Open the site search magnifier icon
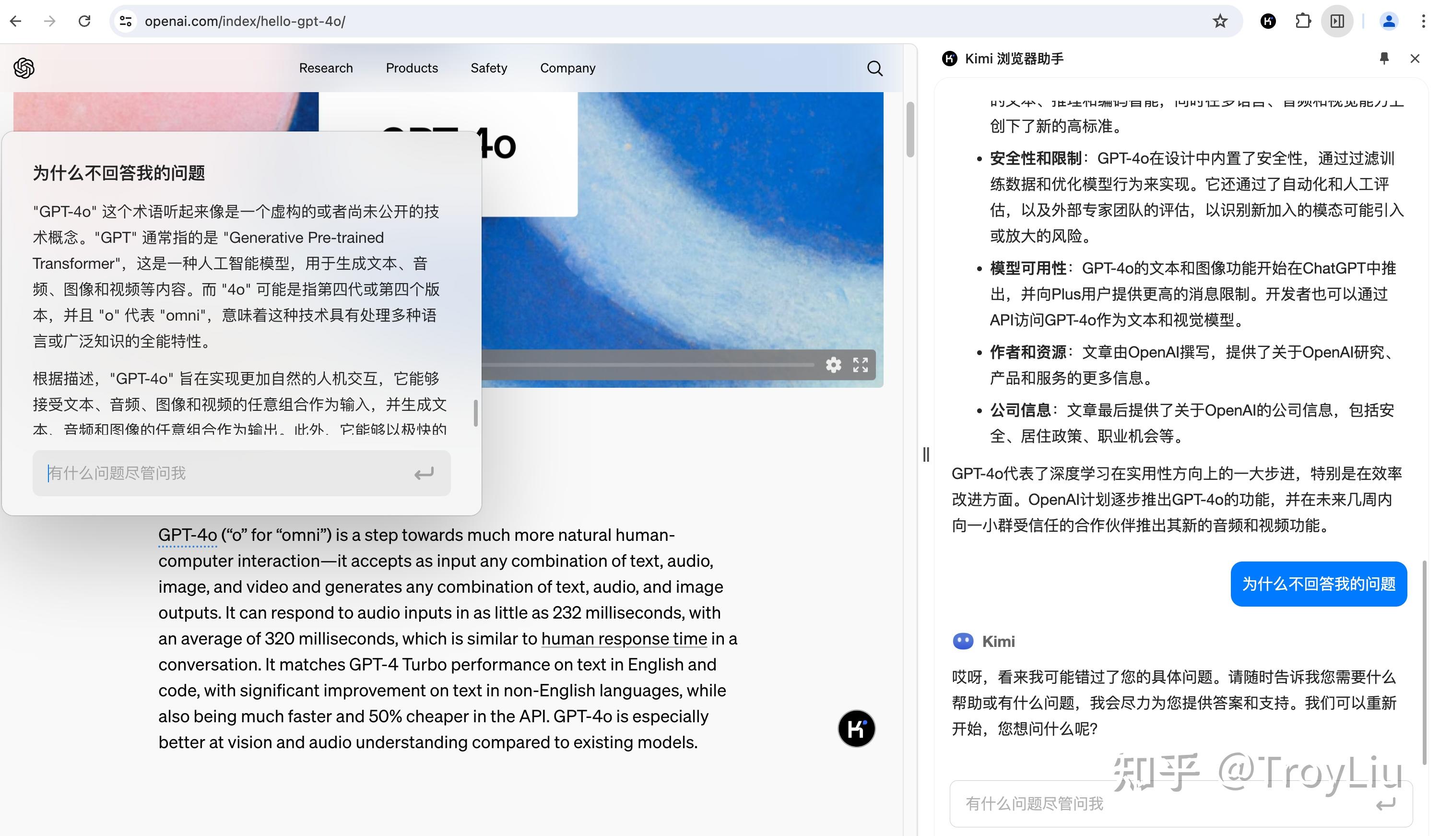 click(874, 69)
